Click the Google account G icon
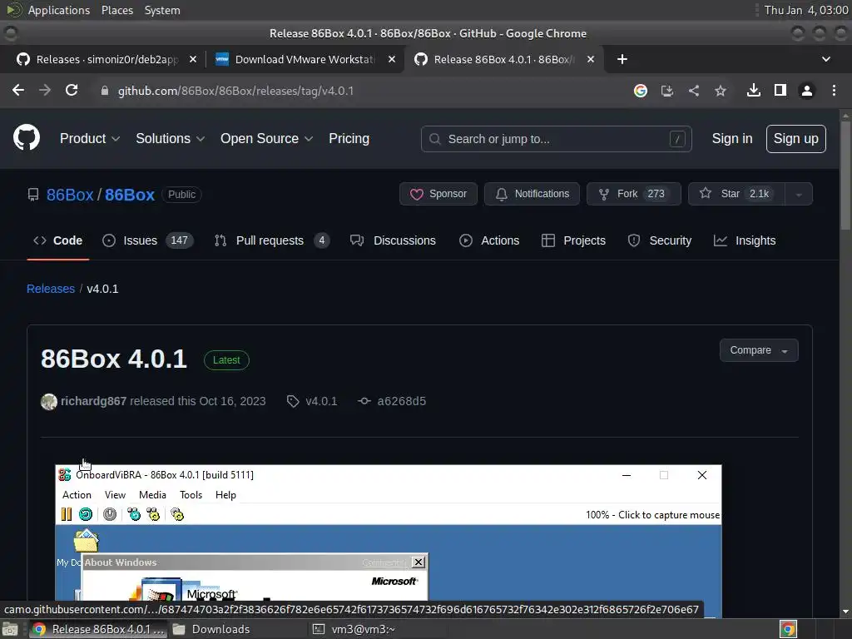This screenshot has width=852, height=639. coord(641,91)
